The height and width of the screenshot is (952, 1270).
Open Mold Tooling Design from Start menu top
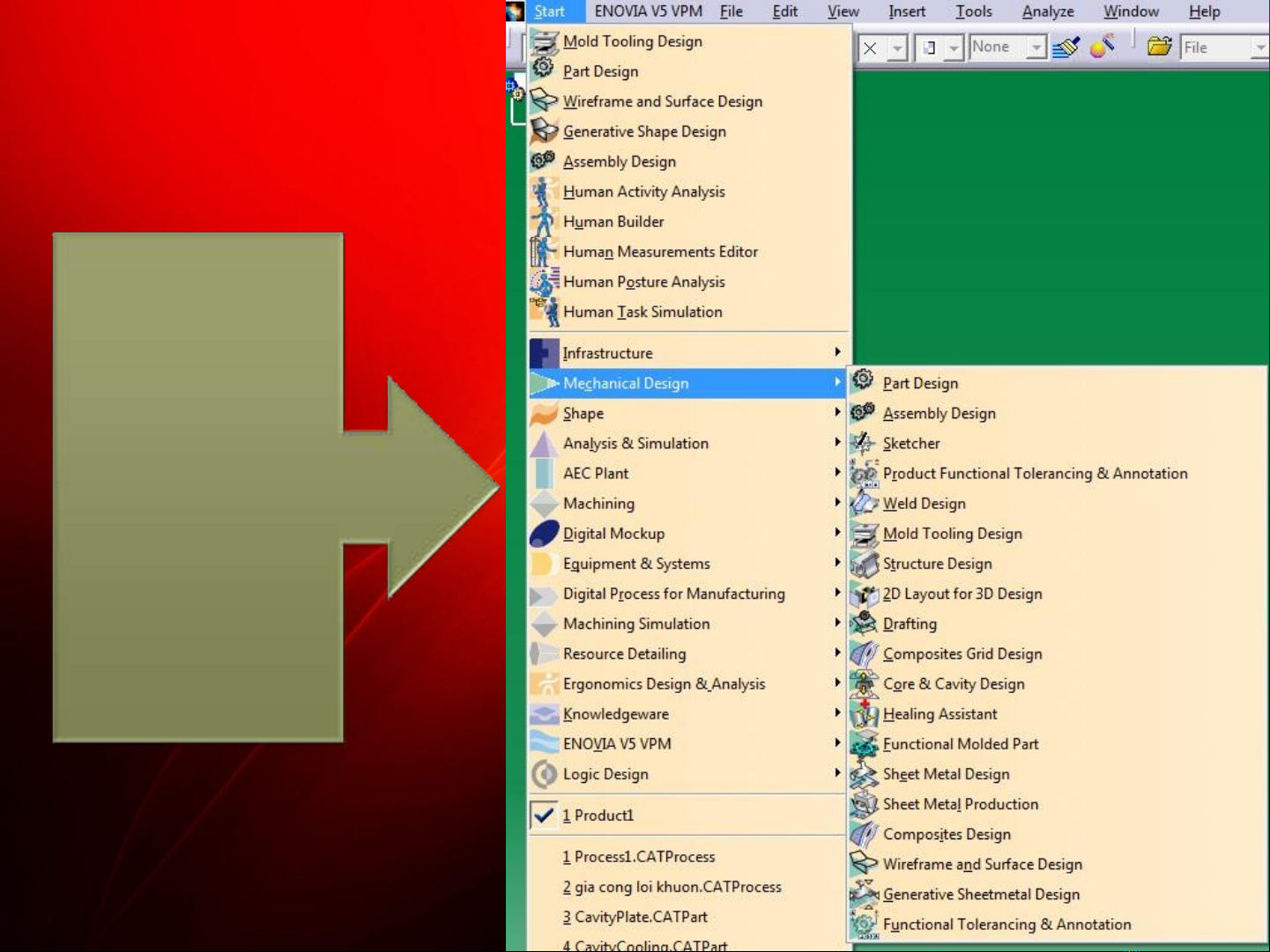point(689,41)
